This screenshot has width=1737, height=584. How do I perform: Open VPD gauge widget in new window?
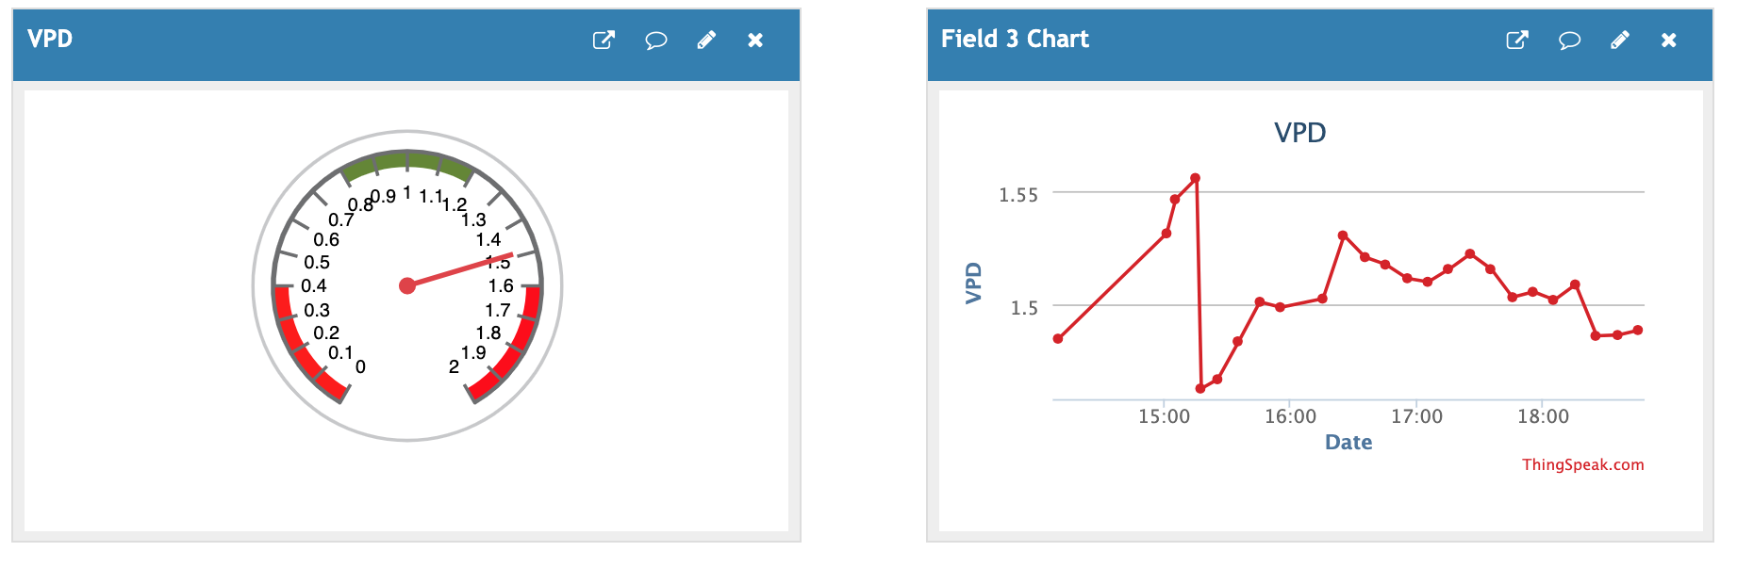coord(604,40)
